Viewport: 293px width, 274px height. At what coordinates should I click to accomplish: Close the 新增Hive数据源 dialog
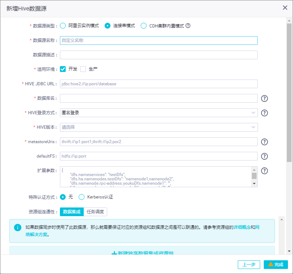(x=285, y=8)
